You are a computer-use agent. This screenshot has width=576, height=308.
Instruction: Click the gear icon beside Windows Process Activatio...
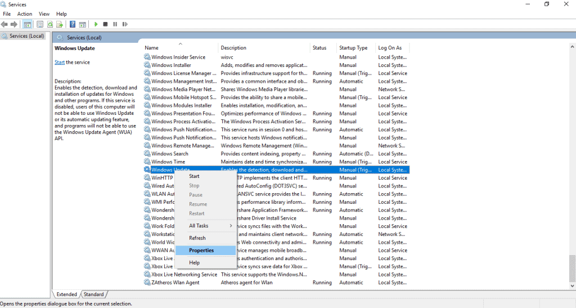147,122
